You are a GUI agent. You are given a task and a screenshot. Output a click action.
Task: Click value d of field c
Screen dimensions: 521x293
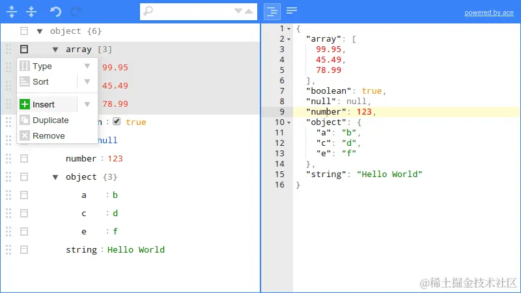click(x=115, y=214)
